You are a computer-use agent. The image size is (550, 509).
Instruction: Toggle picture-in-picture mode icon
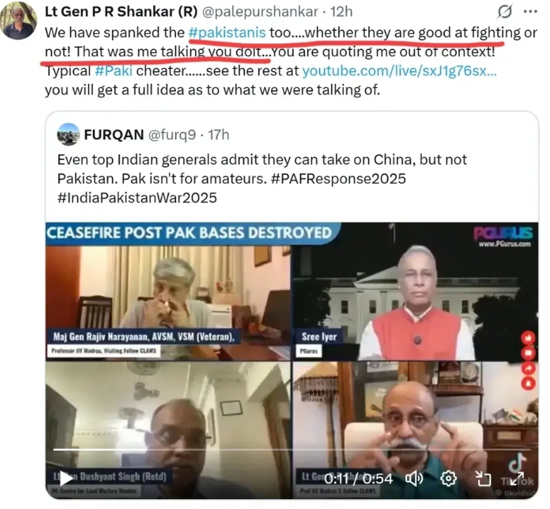pyautogui.click(x=483, y=479)
